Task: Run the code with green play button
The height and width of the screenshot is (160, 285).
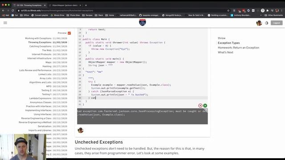Action: 205,106
